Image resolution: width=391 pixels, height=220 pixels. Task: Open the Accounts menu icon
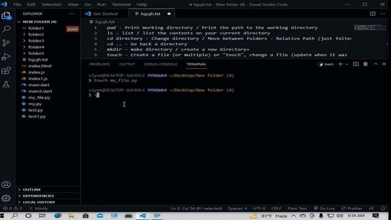(6, 185)
